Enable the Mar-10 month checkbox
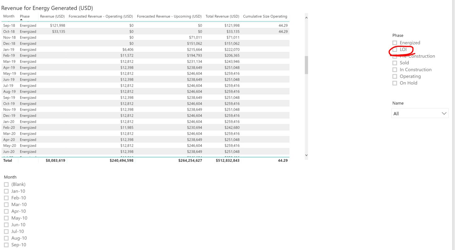The image size is (455, 250). pyautogui.click(x=6, y=205)
